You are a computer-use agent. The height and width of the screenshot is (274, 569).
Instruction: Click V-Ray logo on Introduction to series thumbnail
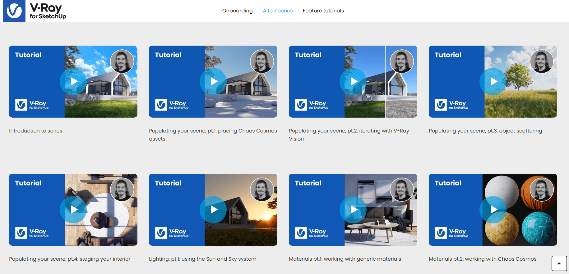click(x=32, y=105)
